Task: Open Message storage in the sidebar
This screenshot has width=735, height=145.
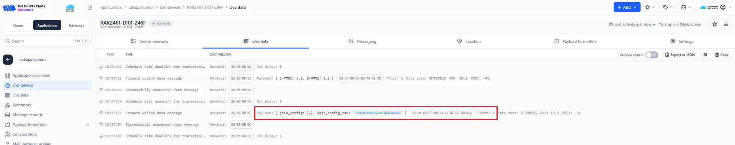Action: [x=47, y=115]
